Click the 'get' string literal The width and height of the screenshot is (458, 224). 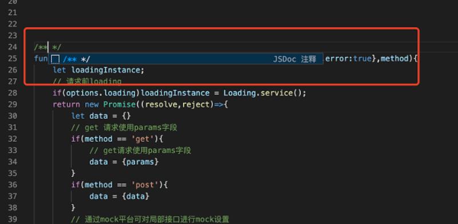(142, 139)
